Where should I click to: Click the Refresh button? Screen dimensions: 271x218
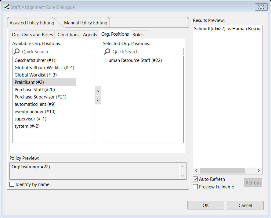click(x=253, y=183)
